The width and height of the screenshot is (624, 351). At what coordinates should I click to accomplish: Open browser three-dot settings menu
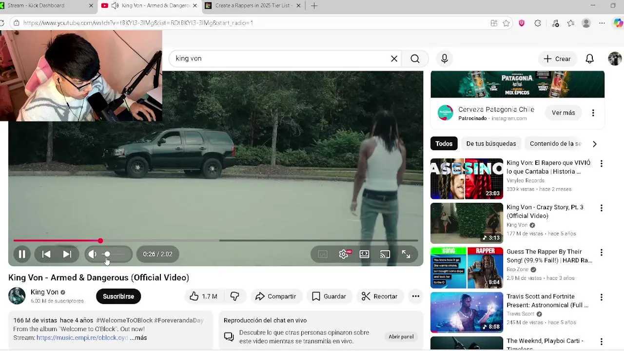(602, 23)
